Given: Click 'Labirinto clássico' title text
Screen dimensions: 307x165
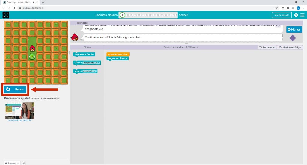Looking at the screenshot, I should click(x=106, y=15).
